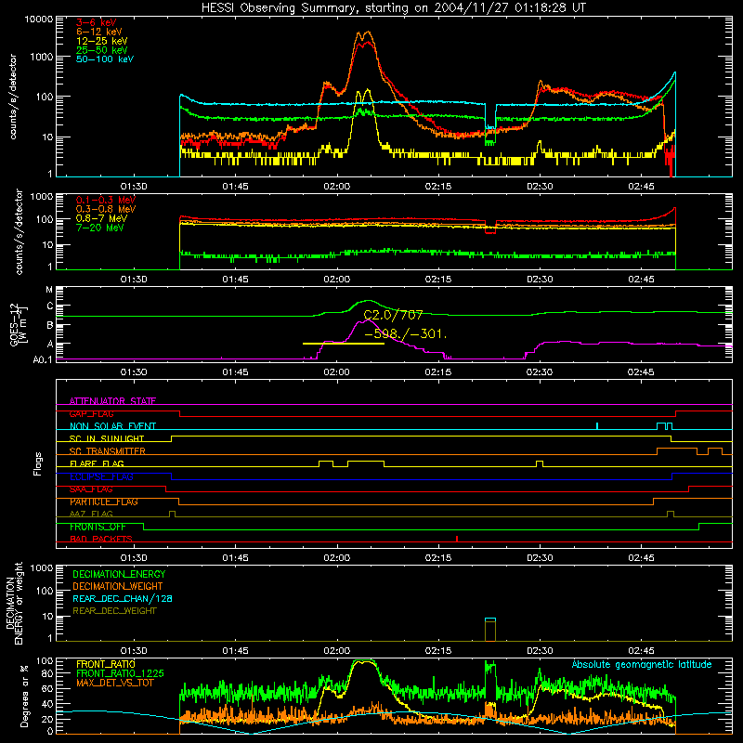
Task: Select the 25-50 keV legend label
Action: (102, 50)
